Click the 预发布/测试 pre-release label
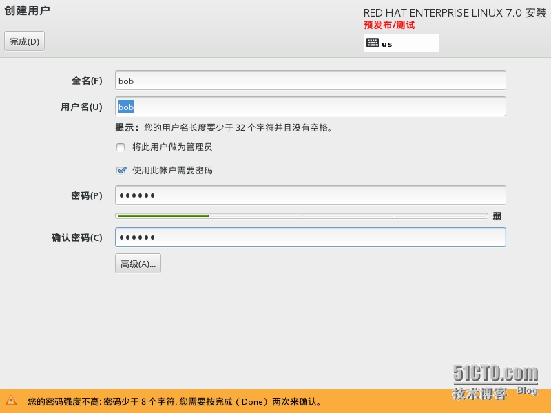551x413 pixels. (389, 25)
